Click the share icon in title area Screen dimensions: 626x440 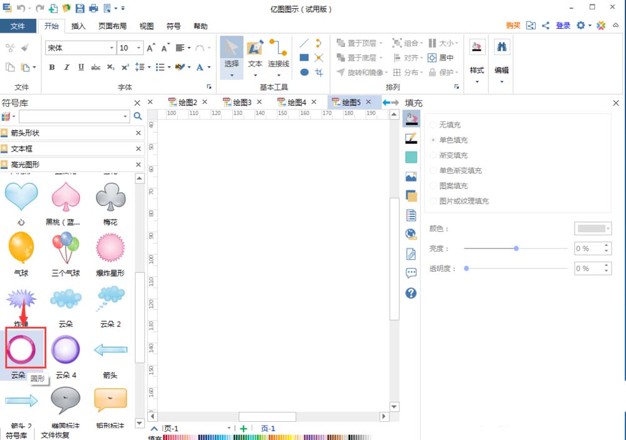pyautogui.click(x=546, y=26)
